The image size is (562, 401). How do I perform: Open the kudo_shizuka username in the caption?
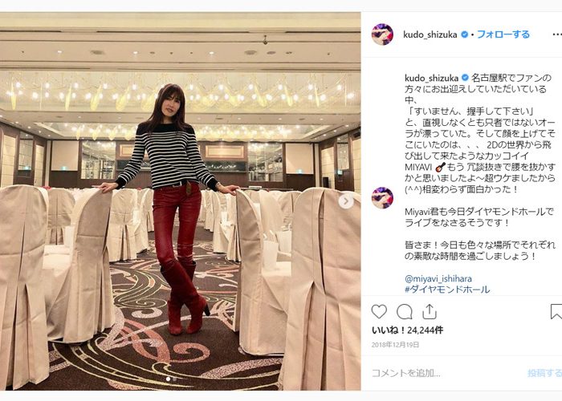(432, 78)
